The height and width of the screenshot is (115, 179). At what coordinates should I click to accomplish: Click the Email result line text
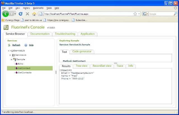click(x=78, y=73)
